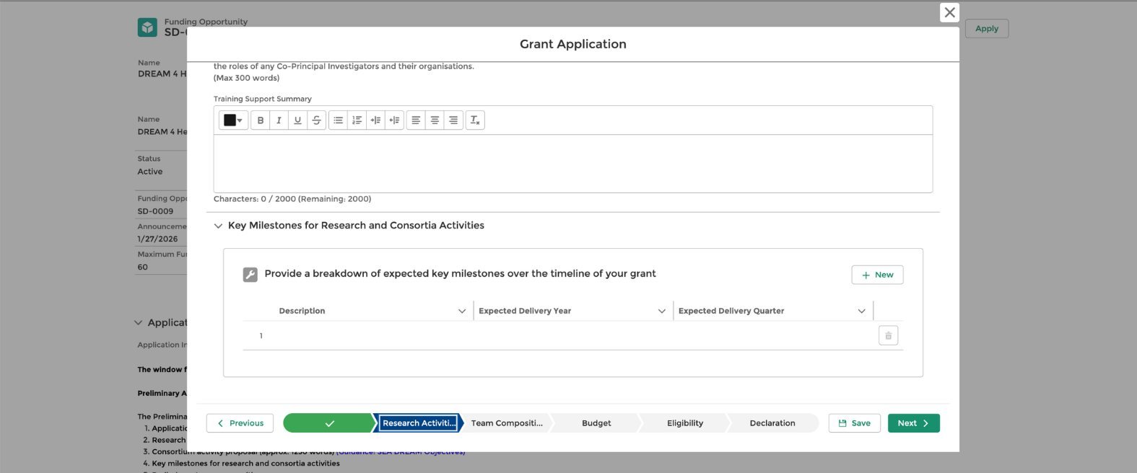This screenshot has width=1137, height=473.
Task: Click the wrench icon beside milestones heading
Action: coord(251,275)
